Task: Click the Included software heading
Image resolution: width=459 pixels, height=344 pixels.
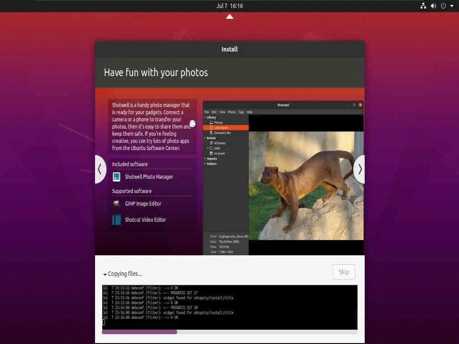Action: pyautogui.click(x=130, y=164)
